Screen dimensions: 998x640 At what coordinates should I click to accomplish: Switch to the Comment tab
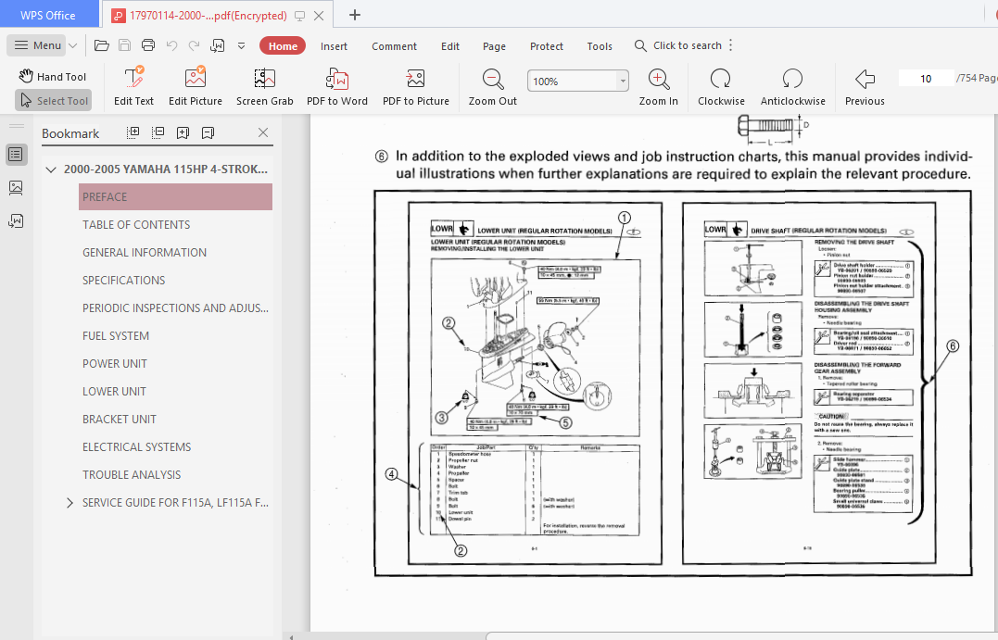(394, 46)
